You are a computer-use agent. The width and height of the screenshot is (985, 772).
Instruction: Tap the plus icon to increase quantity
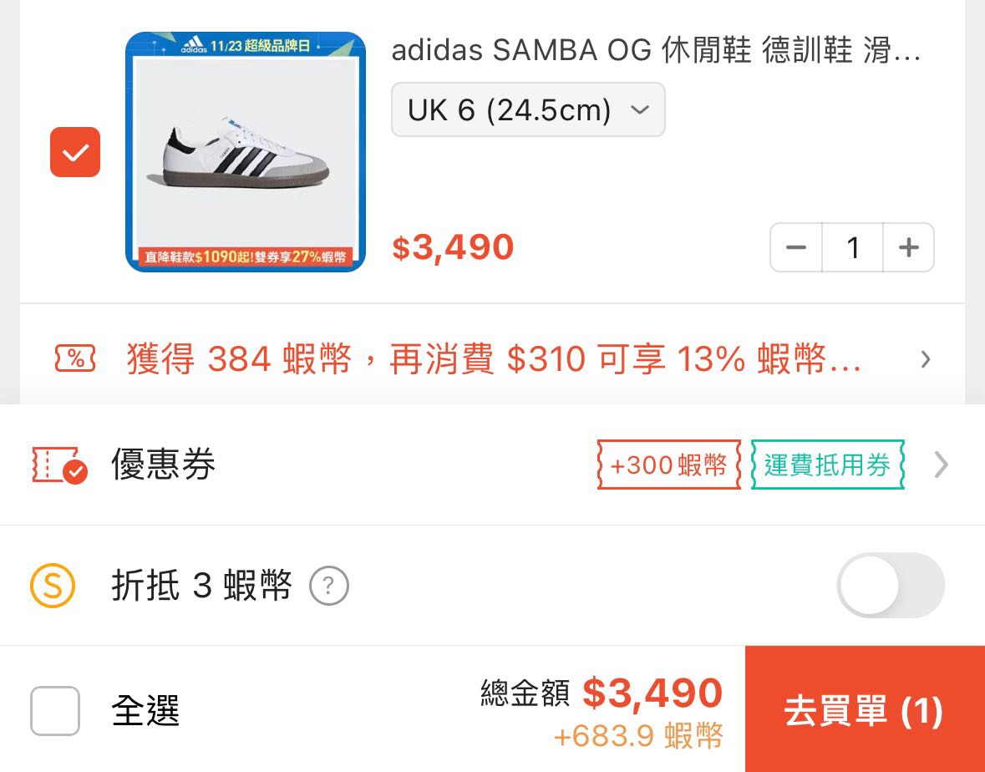(x=909, y=246)
